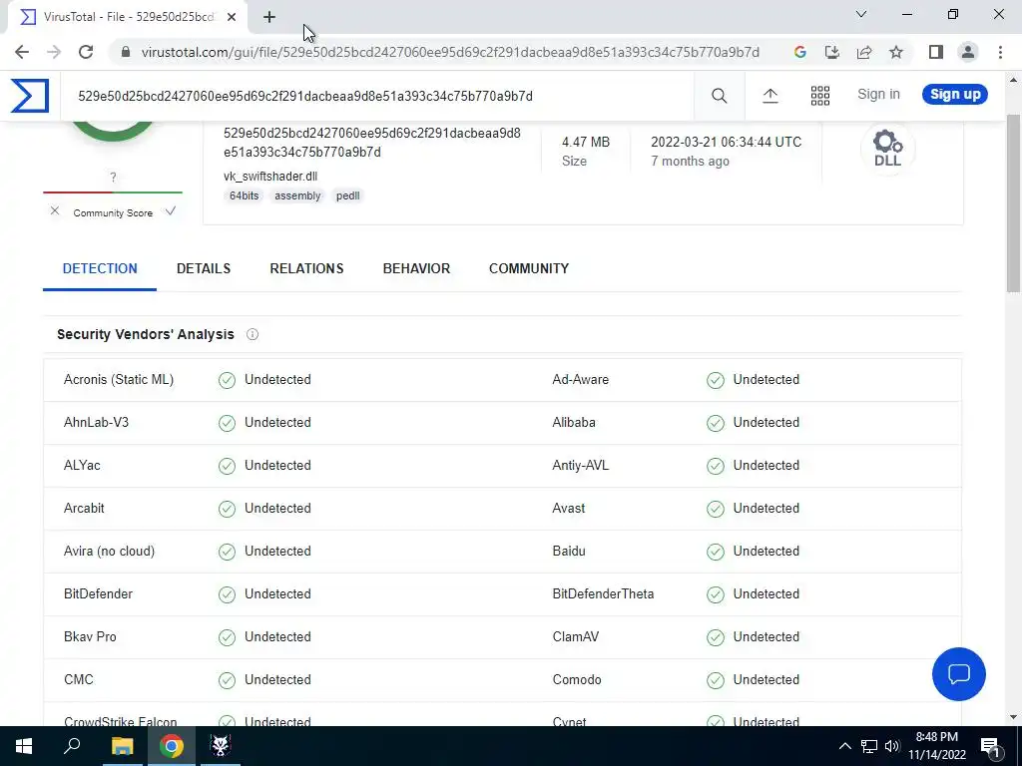
Task: Click the Undetected checkmark icon for Comodo
Action: click(x=716, y=680)
